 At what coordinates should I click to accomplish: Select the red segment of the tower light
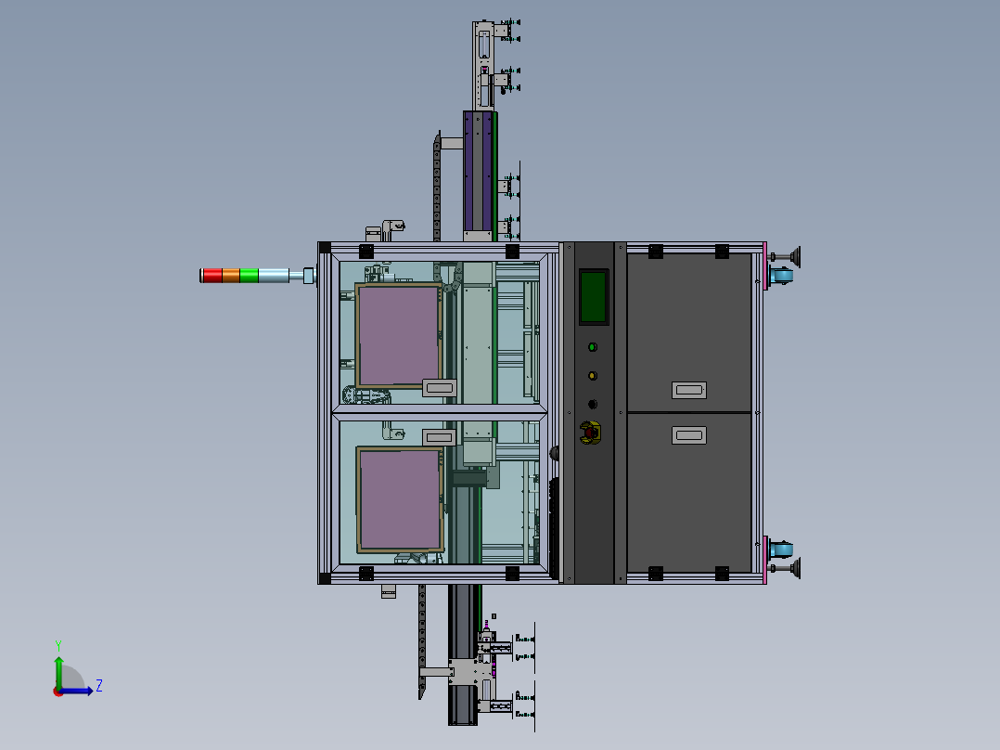pos(212,276)
